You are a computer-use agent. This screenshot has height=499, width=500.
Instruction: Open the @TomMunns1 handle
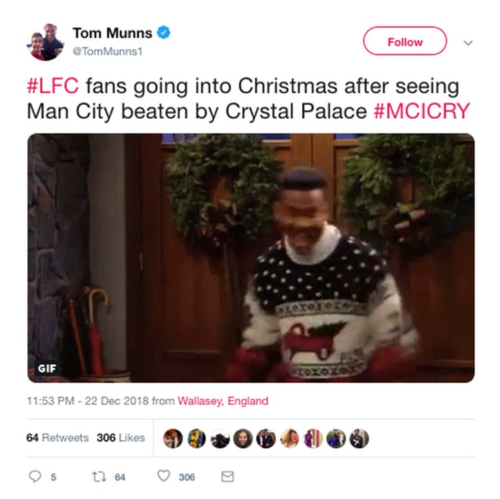click(107, 51)
